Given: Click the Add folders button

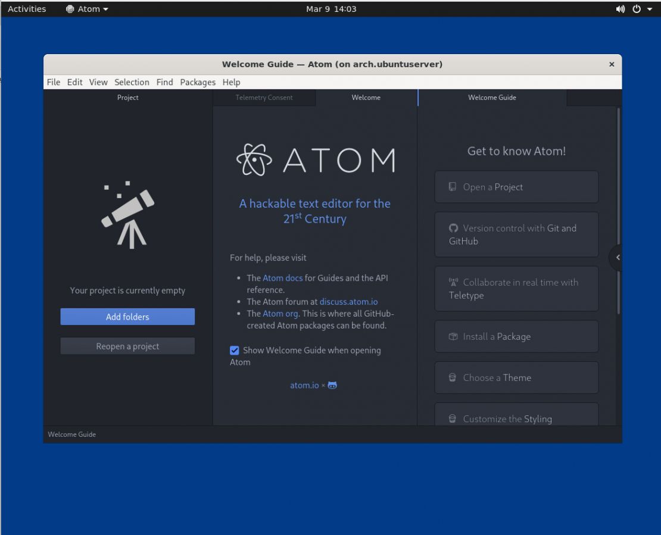Looking at the screenshot, I should [127, 316].
